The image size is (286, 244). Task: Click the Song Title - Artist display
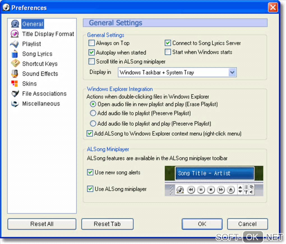click(x=214, y=173)
